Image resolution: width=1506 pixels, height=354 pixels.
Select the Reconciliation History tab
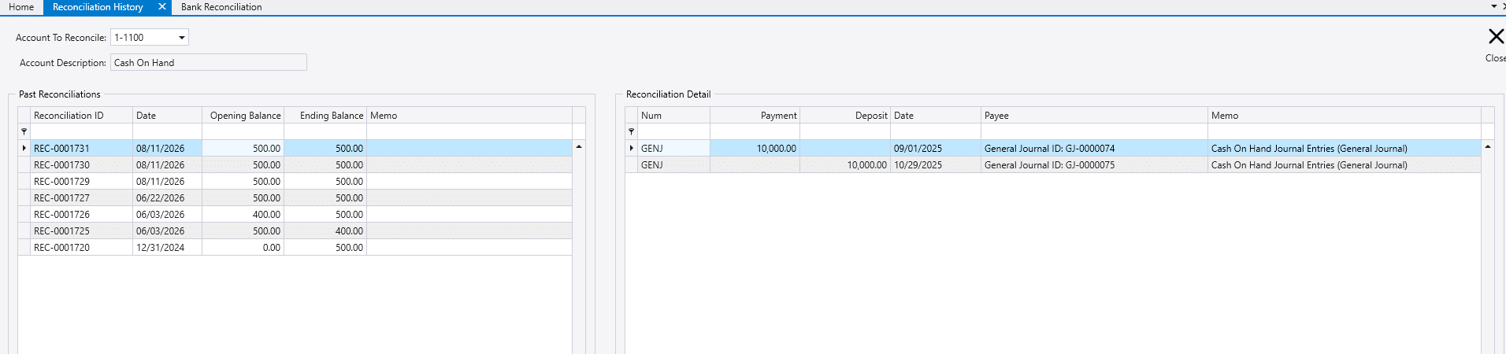point(98,7)
